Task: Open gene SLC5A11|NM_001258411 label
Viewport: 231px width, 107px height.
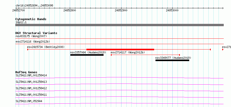Action: pyautogui.click(x=31, y=95)
